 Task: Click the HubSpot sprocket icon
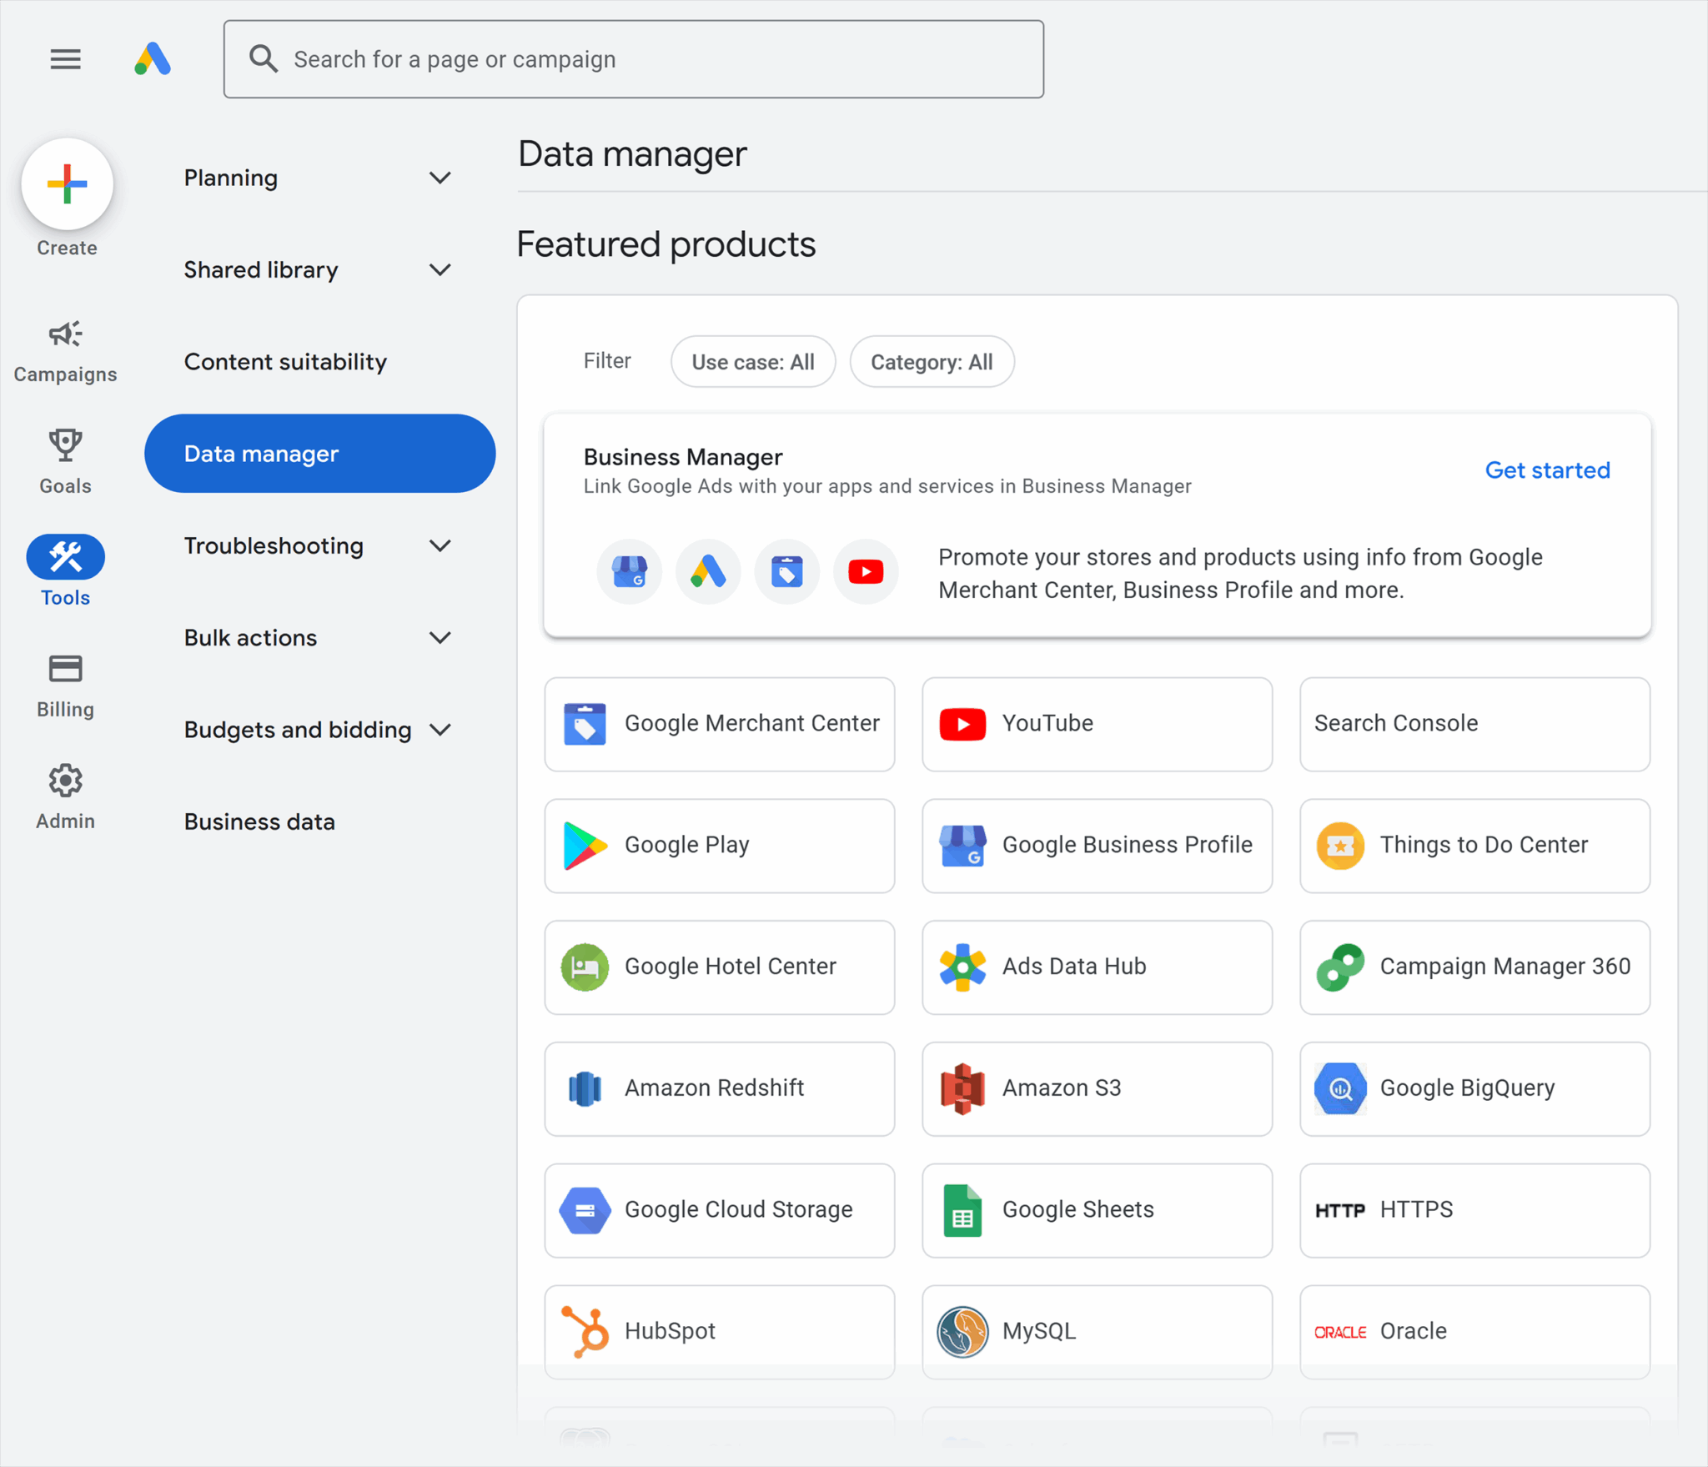coord(585,1332)
